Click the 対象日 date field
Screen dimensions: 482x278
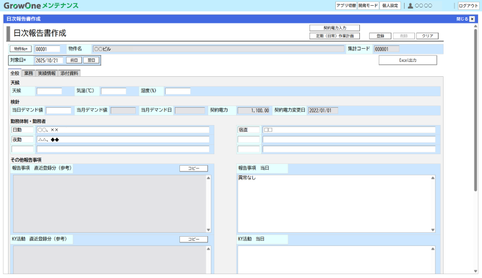pyautogui.click(x=49, y=60)
